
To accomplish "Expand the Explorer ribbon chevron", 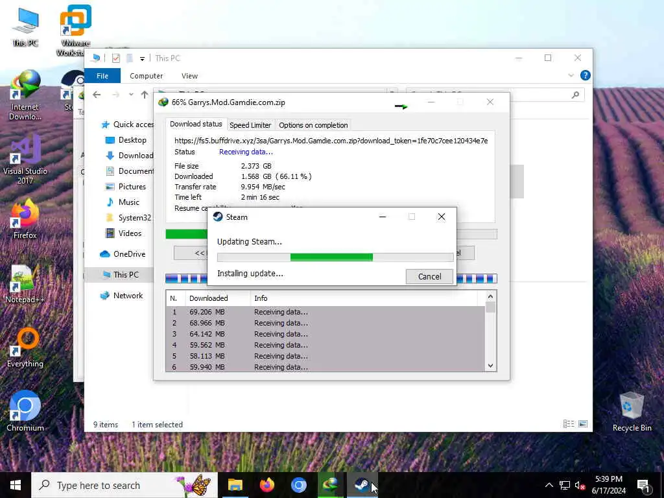I will 571,75.
